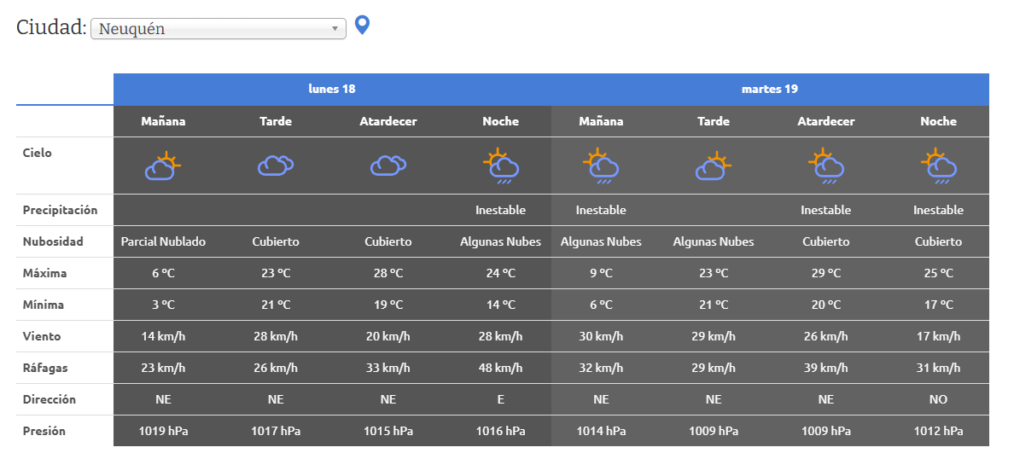Click lunes Mañana pressure 1019 hPa
The width and height of the screenshot is (1014, 459).
click(163, 431)
